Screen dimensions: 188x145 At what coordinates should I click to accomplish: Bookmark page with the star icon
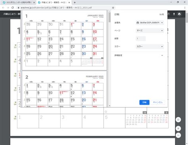pos(113,8)
